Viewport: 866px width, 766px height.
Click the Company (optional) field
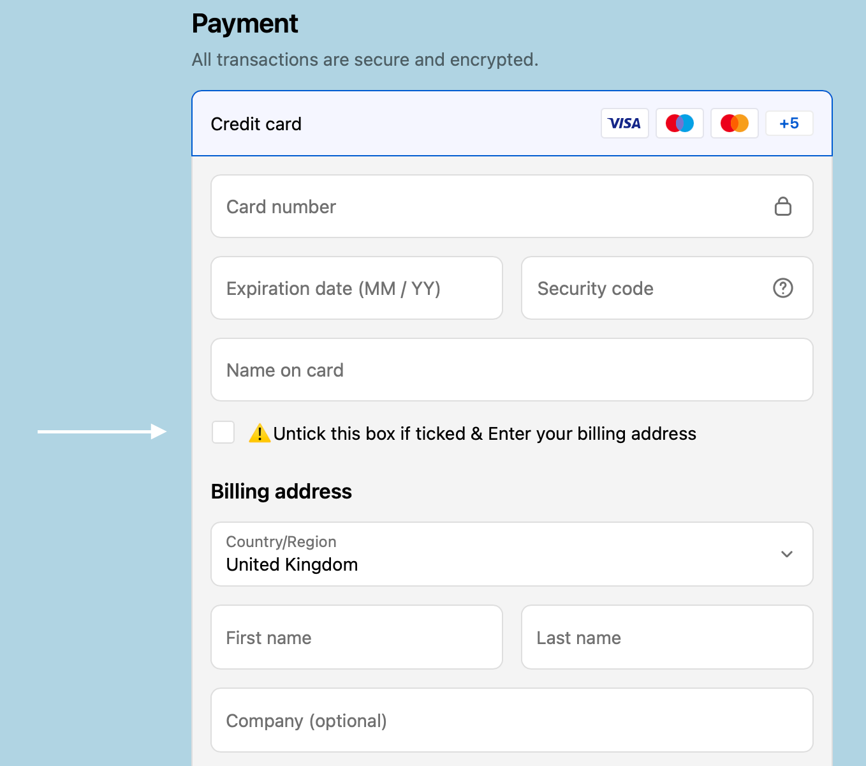point(511,720)
